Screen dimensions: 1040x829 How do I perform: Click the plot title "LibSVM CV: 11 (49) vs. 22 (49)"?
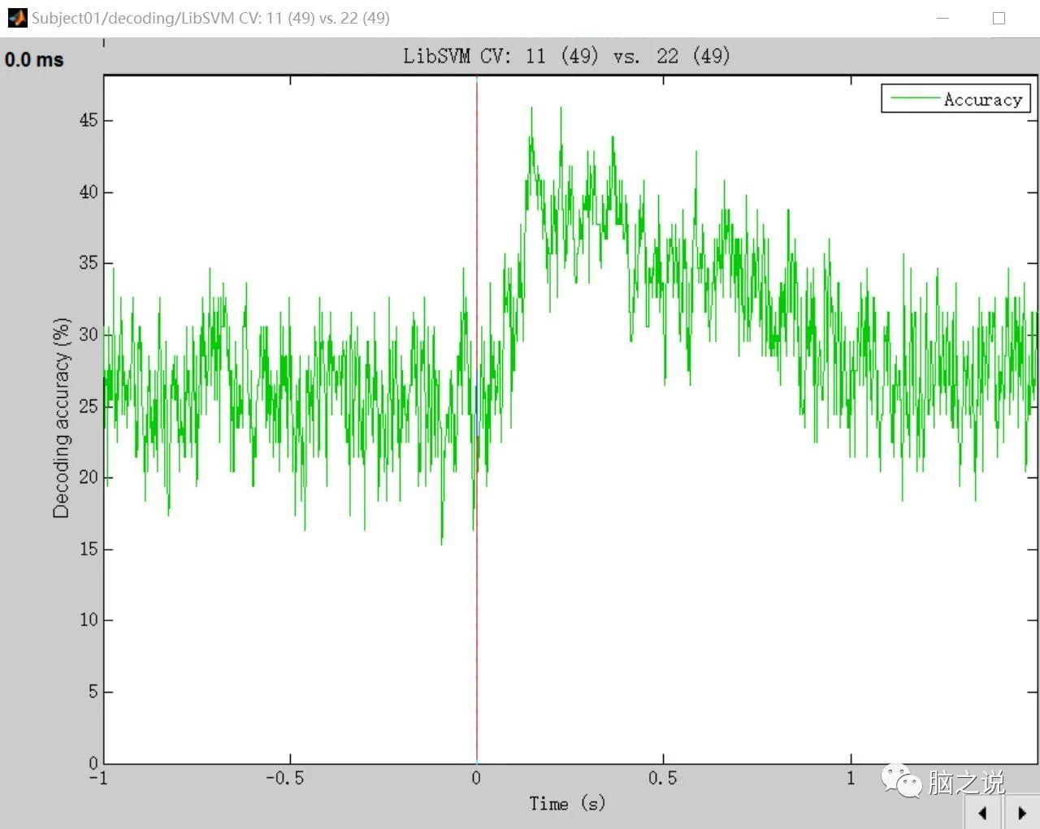[567, 56]
